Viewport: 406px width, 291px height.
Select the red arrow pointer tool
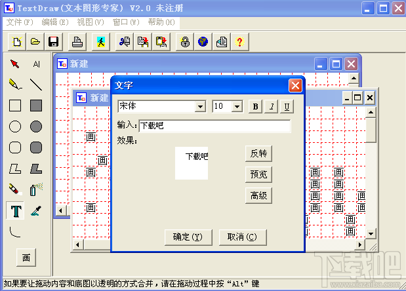[x=15, y=64]
